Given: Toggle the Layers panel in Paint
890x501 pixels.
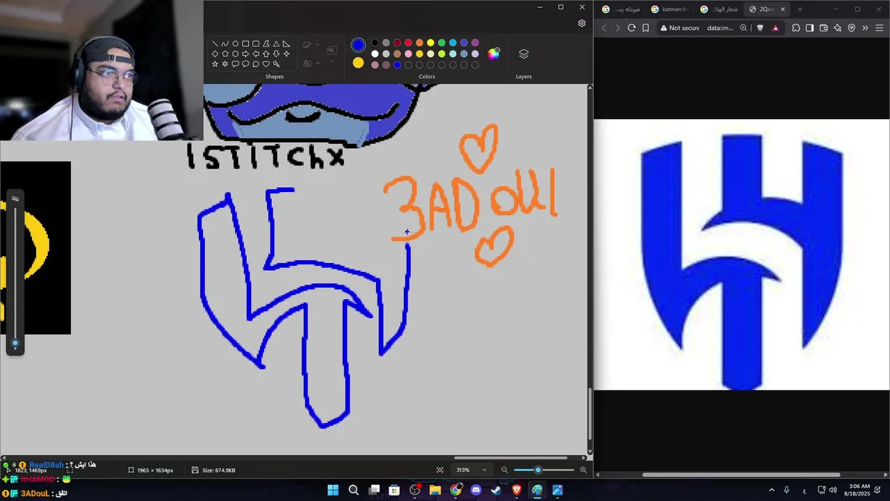Looking at the screenshot, I should 524,54.
